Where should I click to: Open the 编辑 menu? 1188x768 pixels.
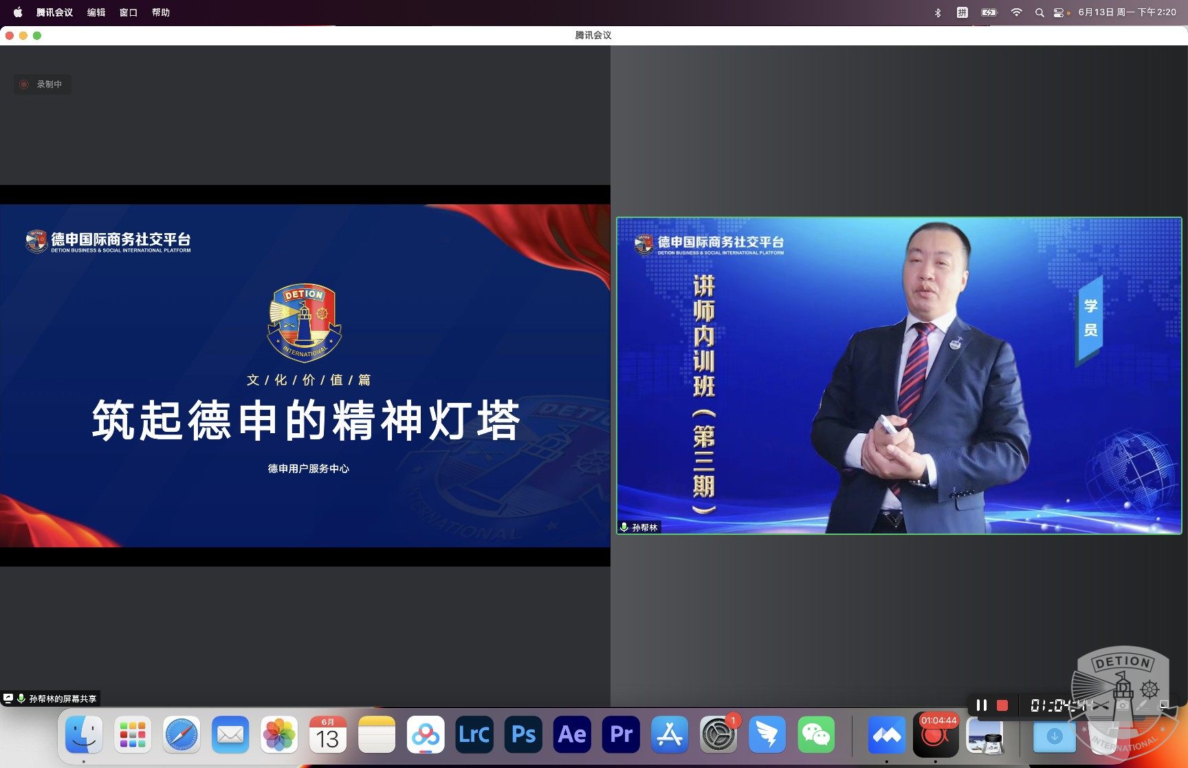[x=96, y=12]
